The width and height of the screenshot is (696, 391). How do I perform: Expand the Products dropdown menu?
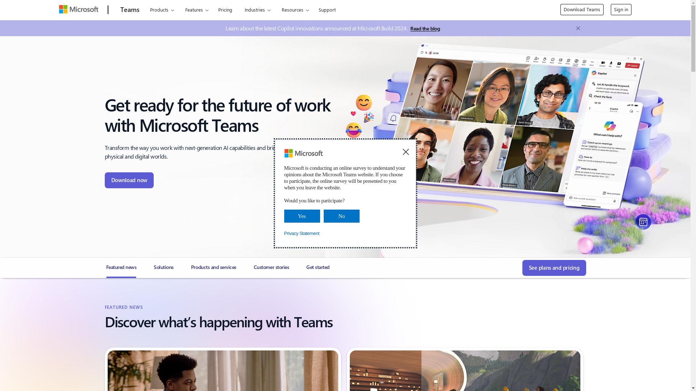[162, 9]
